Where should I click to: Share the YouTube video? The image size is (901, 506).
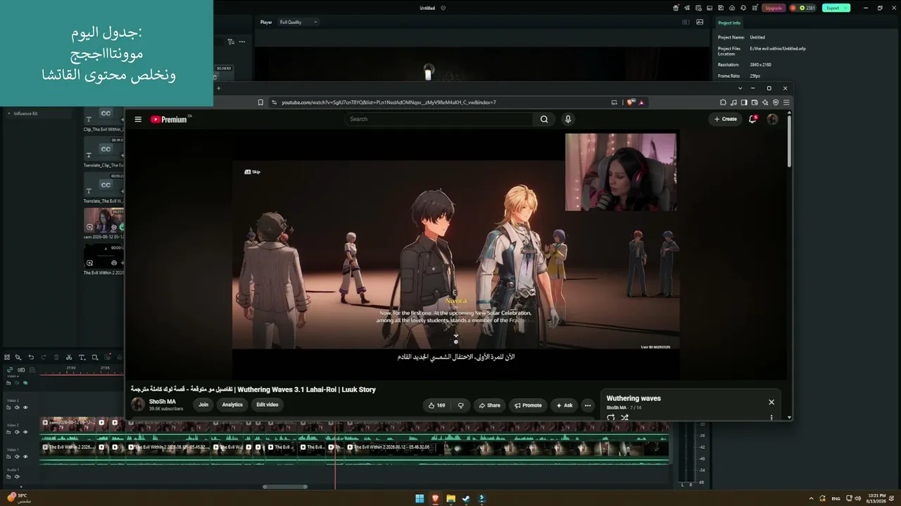[x=490, y=405]
